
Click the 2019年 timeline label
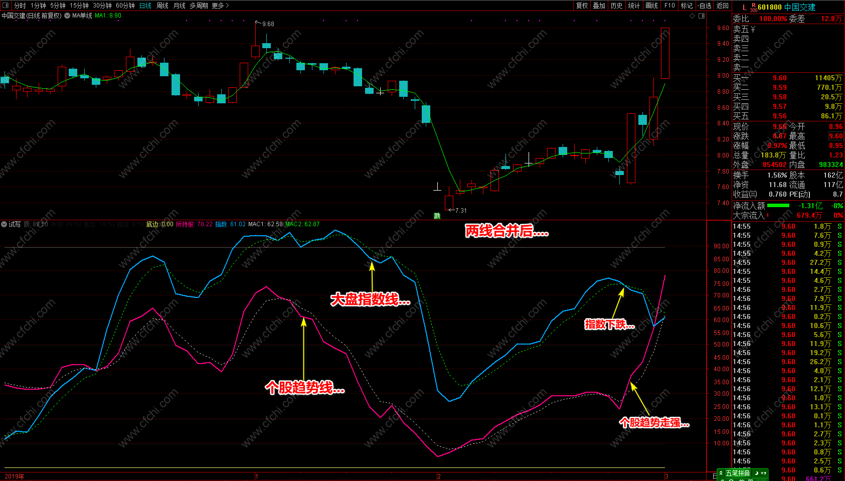click(14, 476)
